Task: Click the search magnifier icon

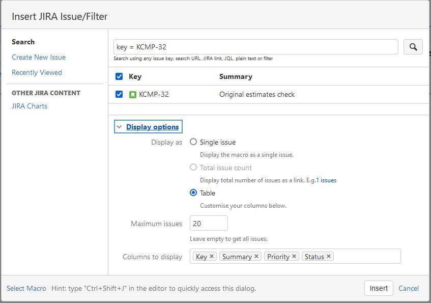Action: click(413, 46)
